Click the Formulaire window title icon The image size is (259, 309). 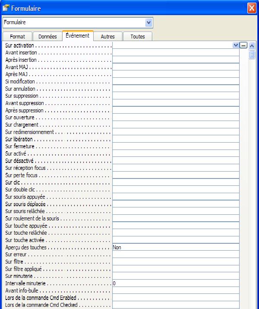(6, 8)
